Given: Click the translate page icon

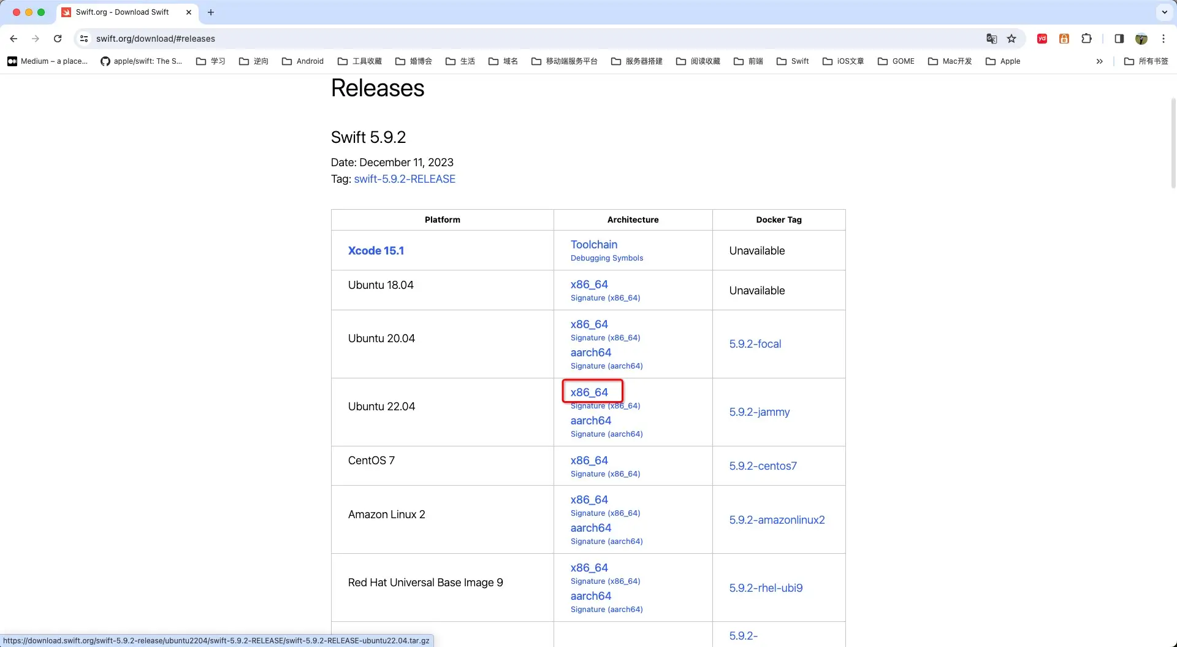Looking at the screenshot, I should (x=991, y=39).
